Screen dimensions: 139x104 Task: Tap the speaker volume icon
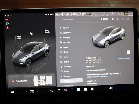[111, 88]
